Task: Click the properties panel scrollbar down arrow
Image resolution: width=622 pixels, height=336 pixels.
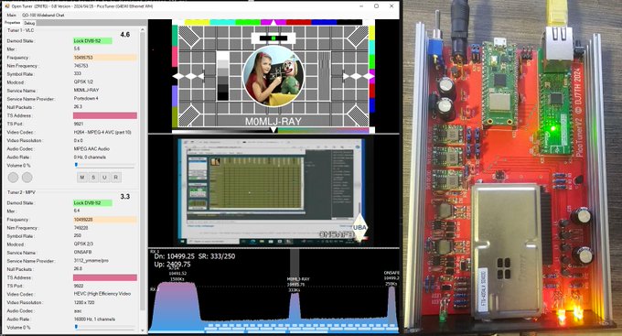Action: [143, 330]
